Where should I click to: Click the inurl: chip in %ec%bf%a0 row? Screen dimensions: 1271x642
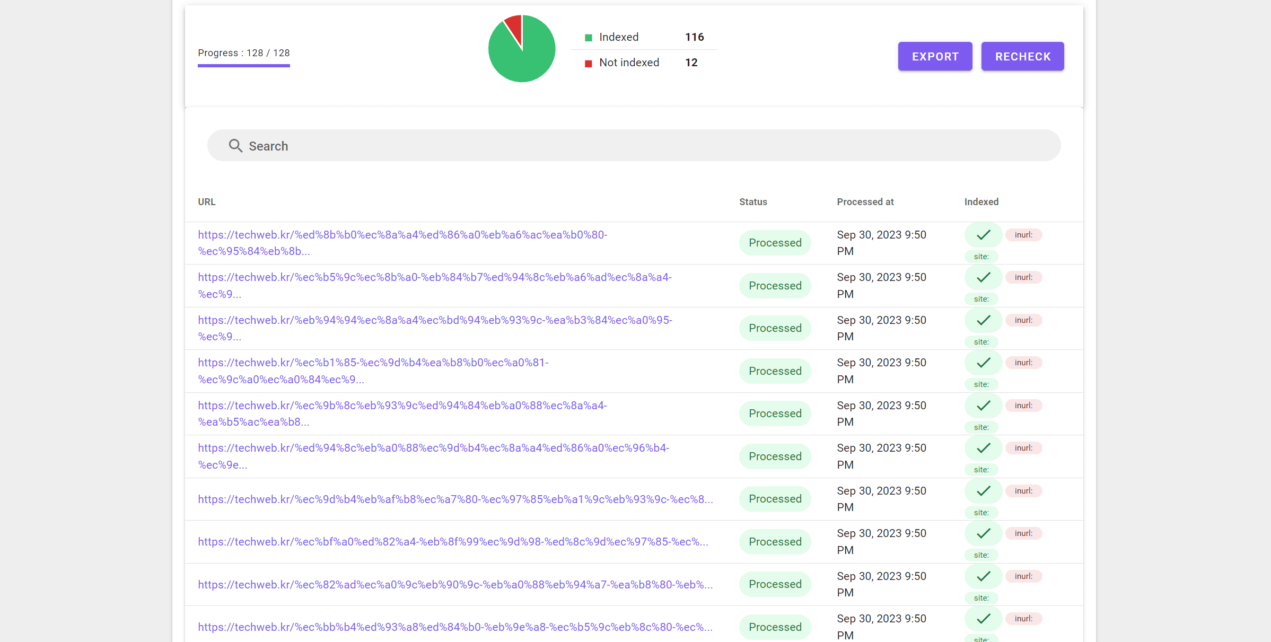[1023, 533]
